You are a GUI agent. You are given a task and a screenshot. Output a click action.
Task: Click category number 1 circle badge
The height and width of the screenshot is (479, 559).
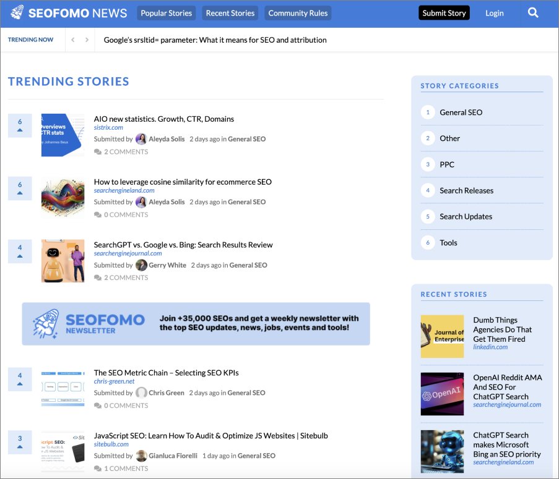428,112
